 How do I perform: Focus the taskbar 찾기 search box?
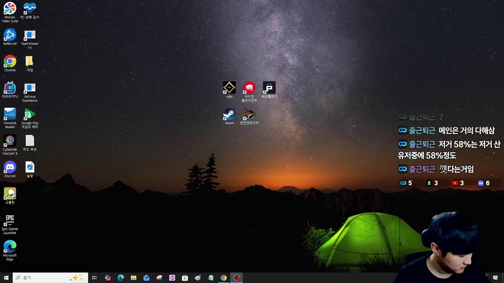(x=50, y=278)
